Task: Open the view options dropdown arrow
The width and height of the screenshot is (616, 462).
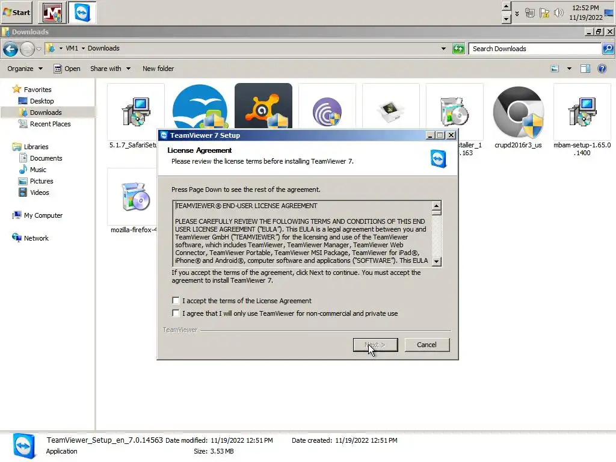Action: pos(569,69)
